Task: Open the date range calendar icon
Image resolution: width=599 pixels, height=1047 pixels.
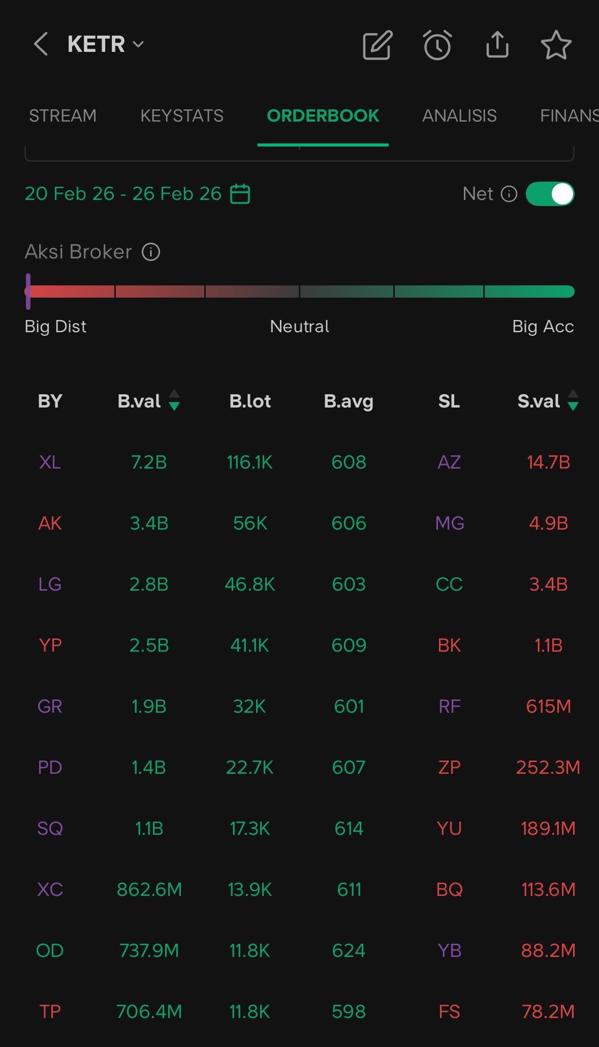Action: 240,194
